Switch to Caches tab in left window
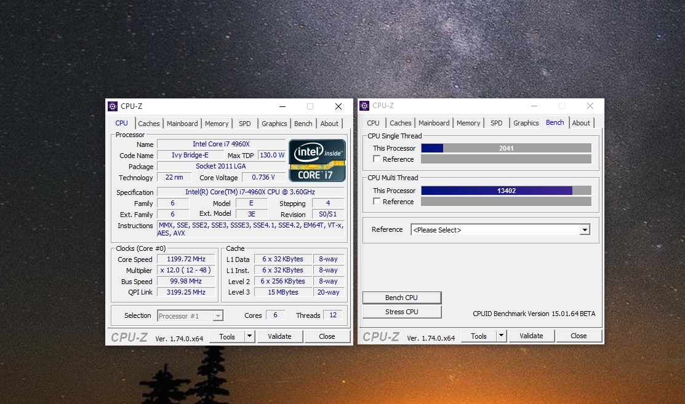 coord(148,124)
